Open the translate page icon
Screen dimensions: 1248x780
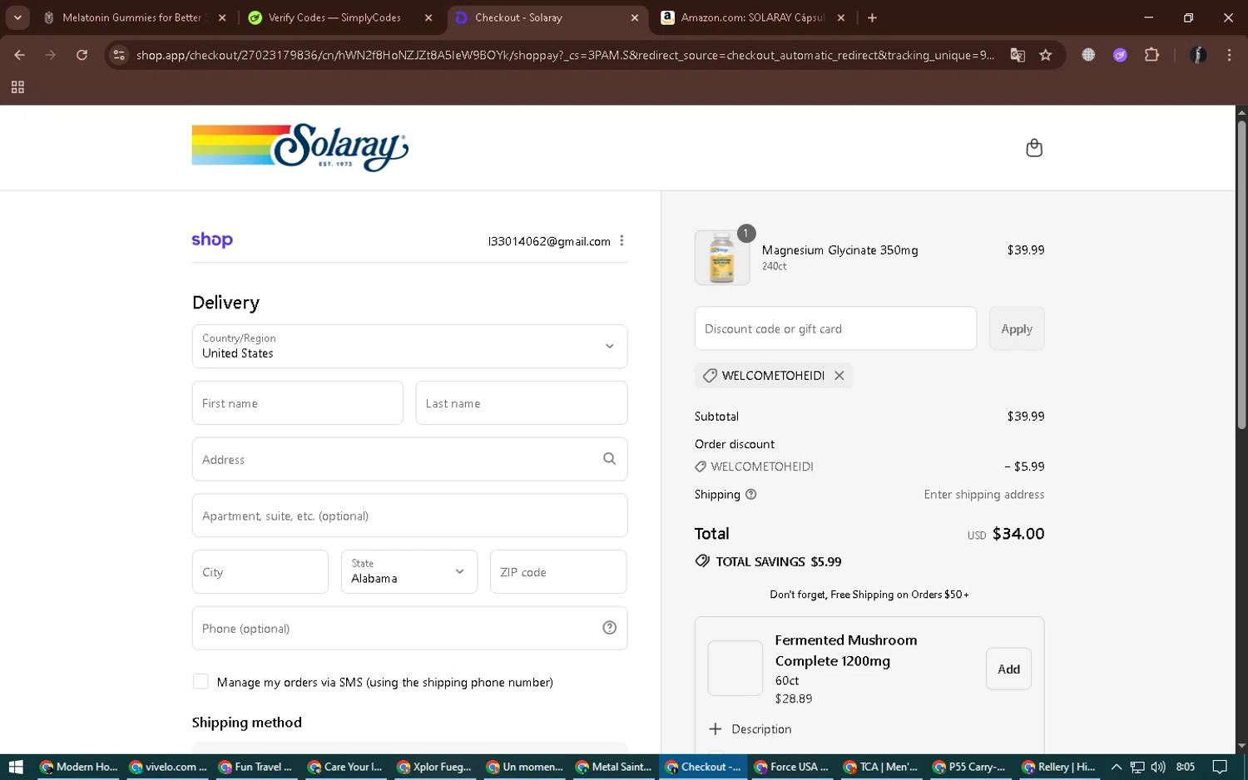click(1018, 55)
